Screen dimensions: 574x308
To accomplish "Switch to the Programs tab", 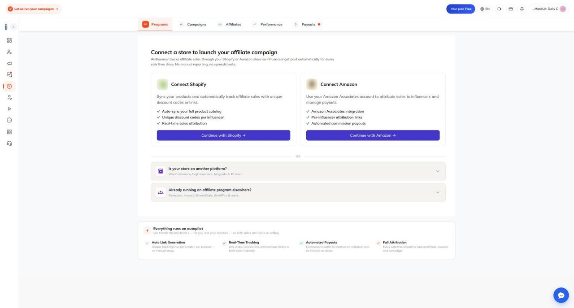I will click(155, 24).
